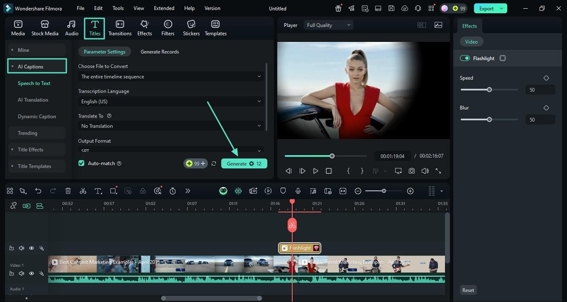Click the player volume icon
567x302 pixels.
pyautogui.click(x=425, y=171)
